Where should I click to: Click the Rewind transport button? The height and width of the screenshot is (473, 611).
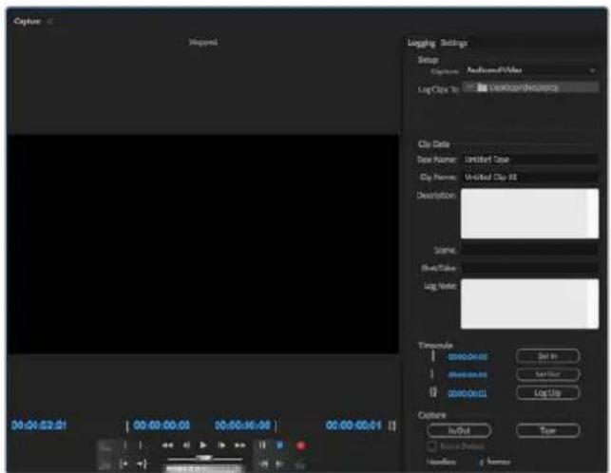[167, 445]
